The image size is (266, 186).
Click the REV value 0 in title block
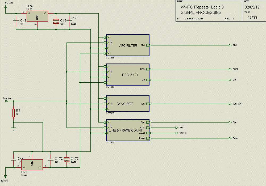tap(233, 19)
